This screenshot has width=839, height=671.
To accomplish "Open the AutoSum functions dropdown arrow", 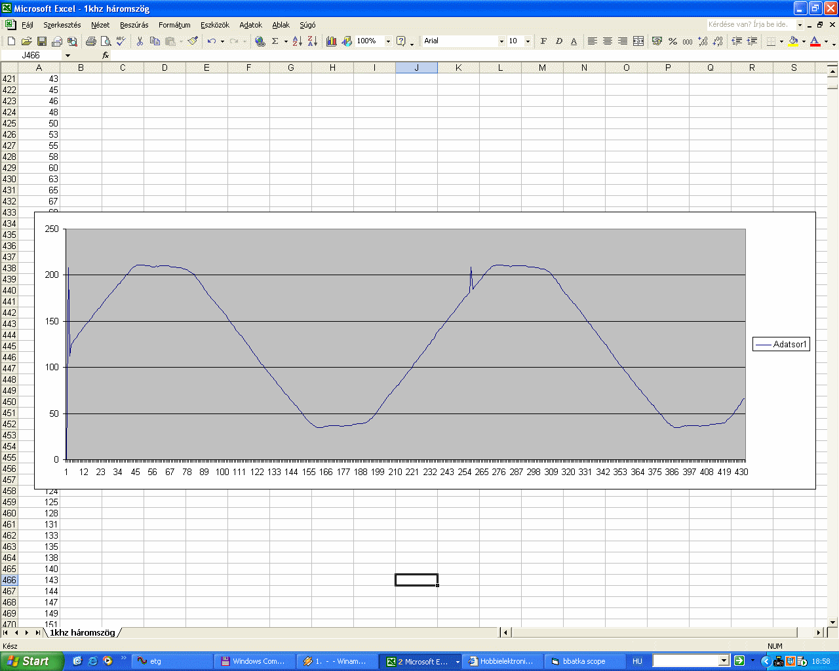I will pos(286,41).
